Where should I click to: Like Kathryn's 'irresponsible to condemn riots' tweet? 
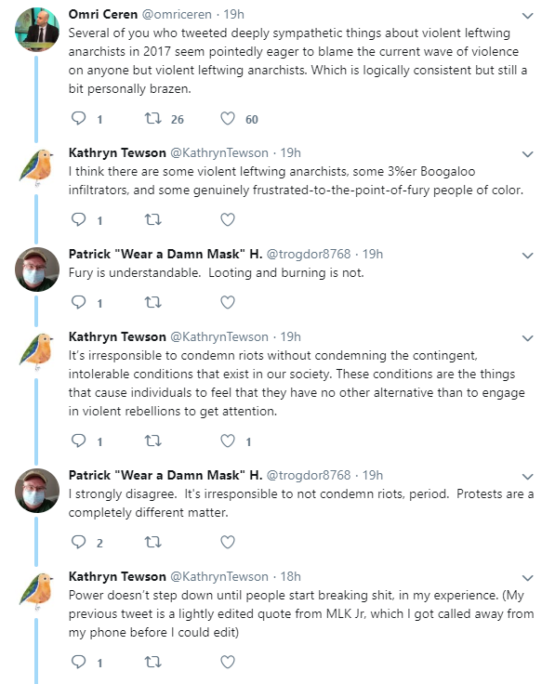coord(228,441)
